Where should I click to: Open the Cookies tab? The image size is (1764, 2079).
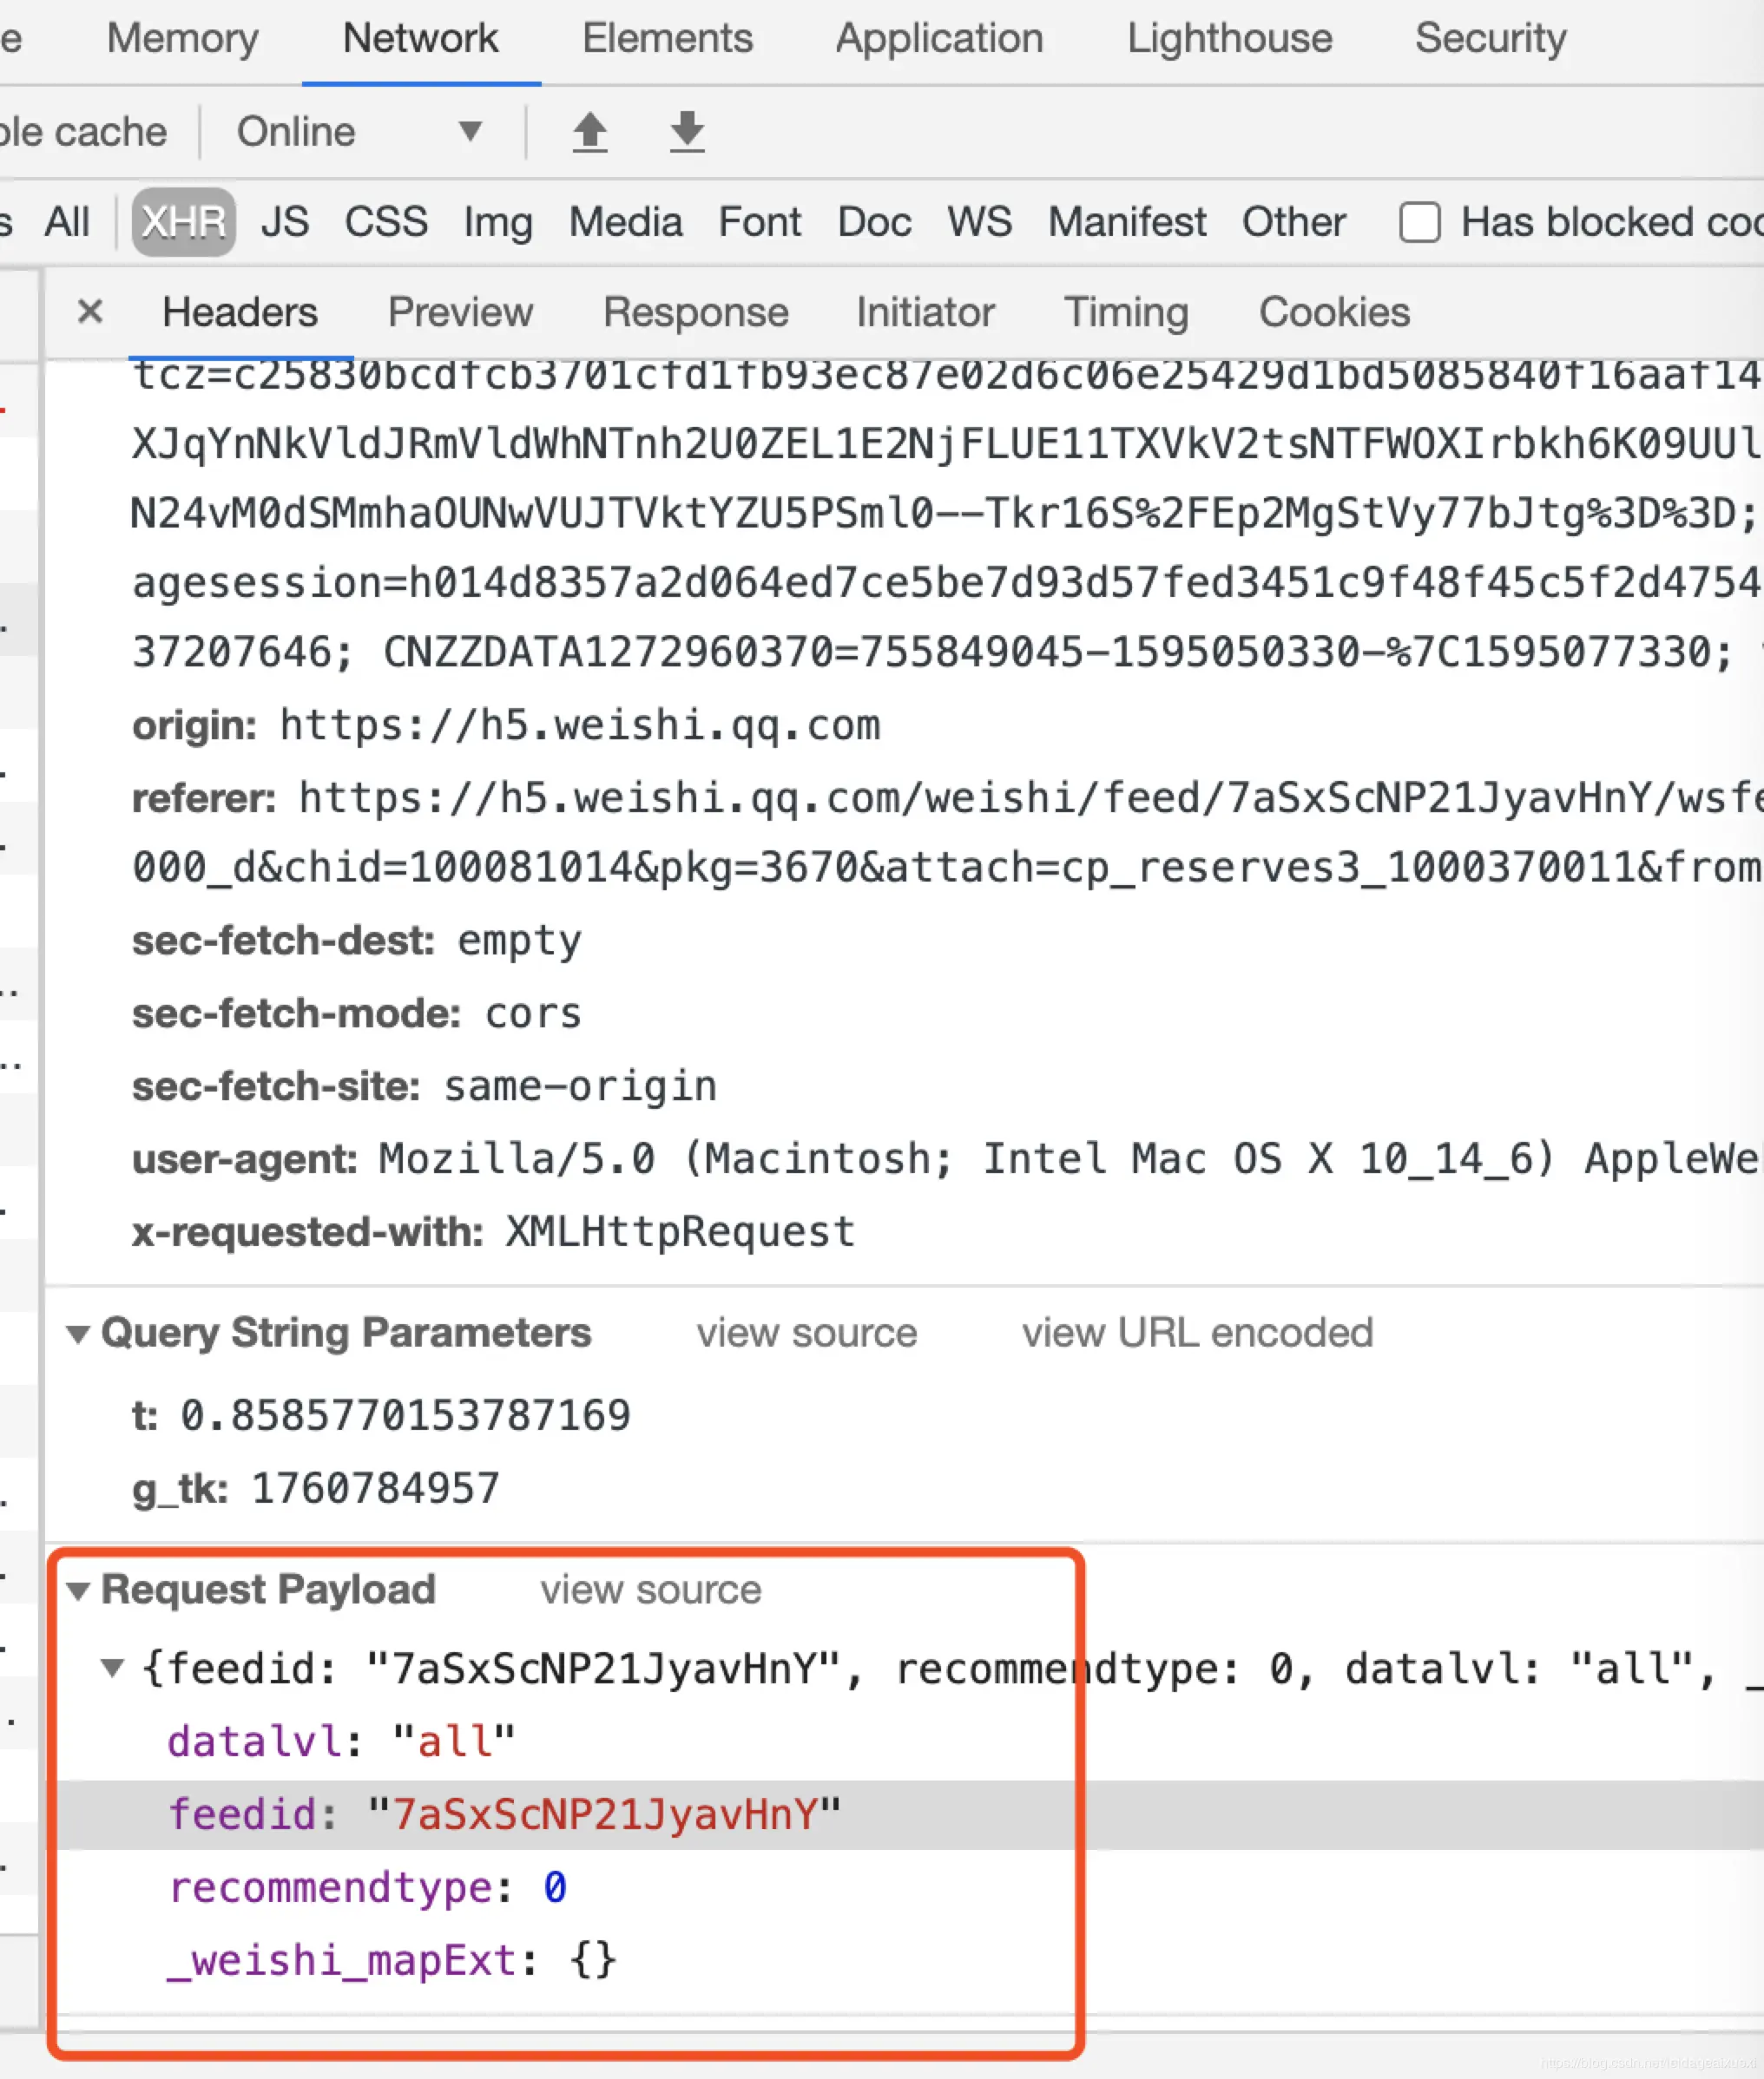(x=1334, y=312)
